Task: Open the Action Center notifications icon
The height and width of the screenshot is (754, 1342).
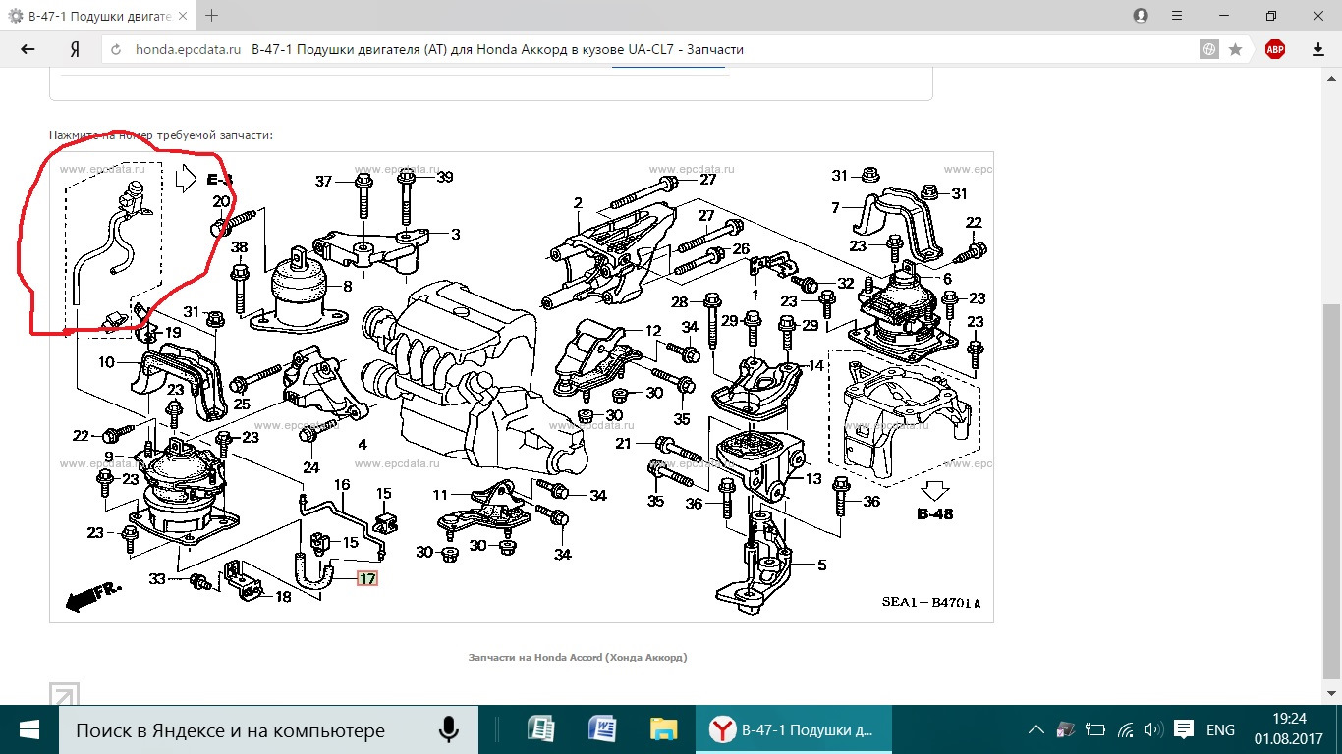Action: click(x=1185, y=729)
